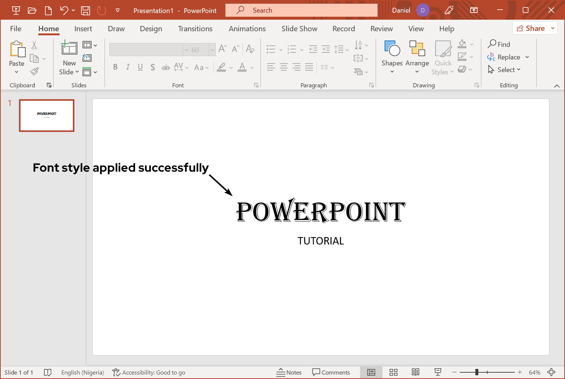Open the font size dropdown
565x379 pixels.
pyautogui.click(x=212, y=49)
